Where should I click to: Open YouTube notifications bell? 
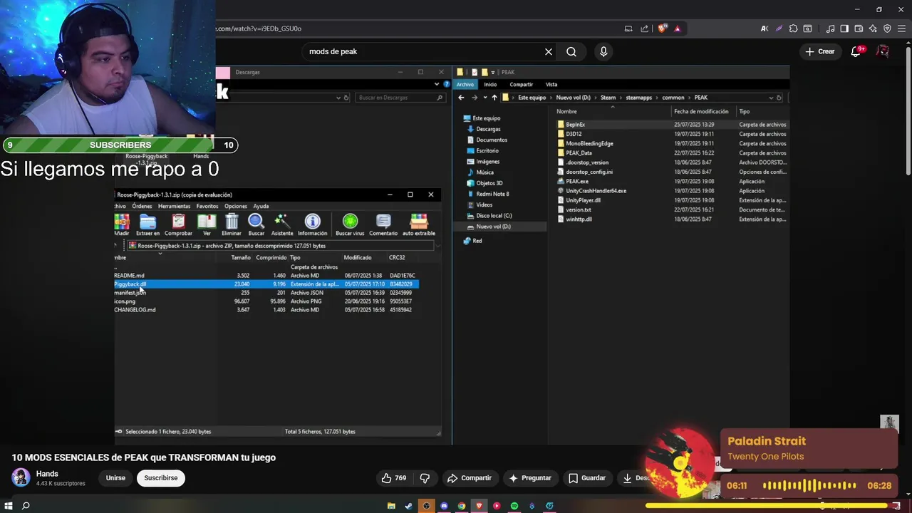(856, 51)
